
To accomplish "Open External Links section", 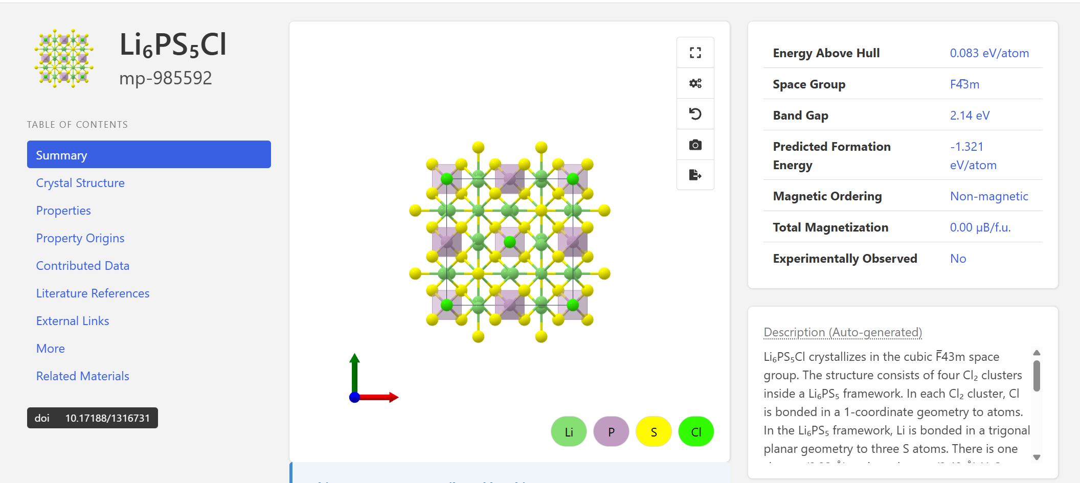I will tap(73, 320).
